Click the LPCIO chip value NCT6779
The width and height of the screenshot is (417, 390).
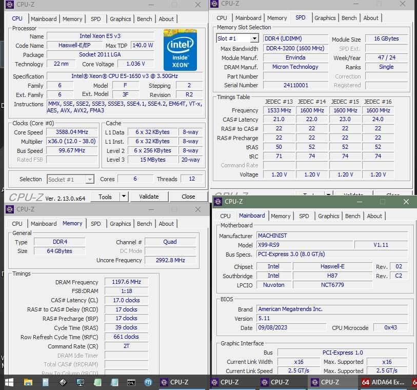pyautogui.click(x=332, y=285)
